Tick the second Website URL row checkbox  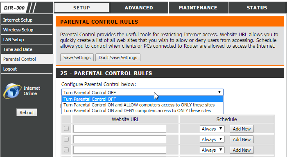(x=66, y=139)
